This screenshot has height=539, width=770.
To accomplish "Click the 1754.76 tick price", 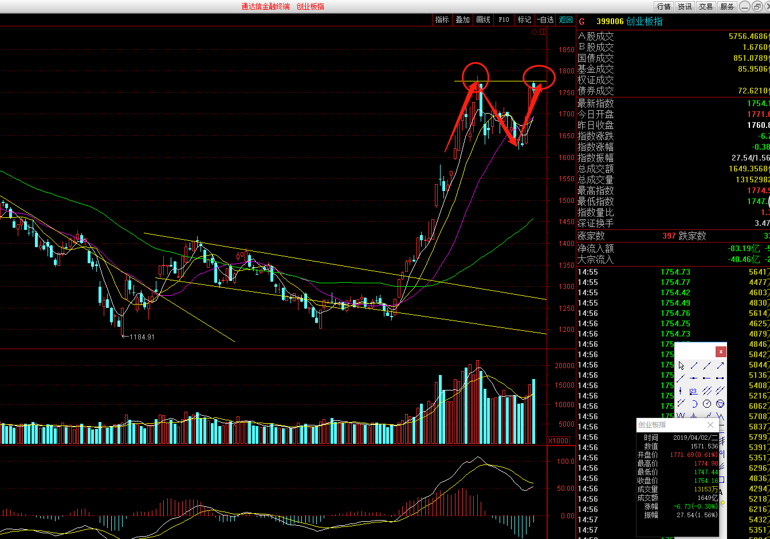I will coord(675,313).
